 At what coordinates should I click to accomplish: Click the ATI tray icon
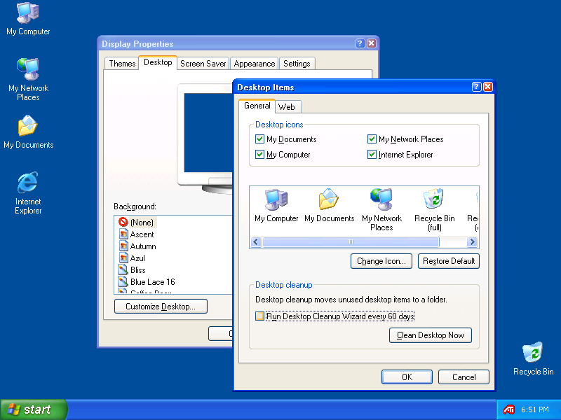(x=509, y=409)
